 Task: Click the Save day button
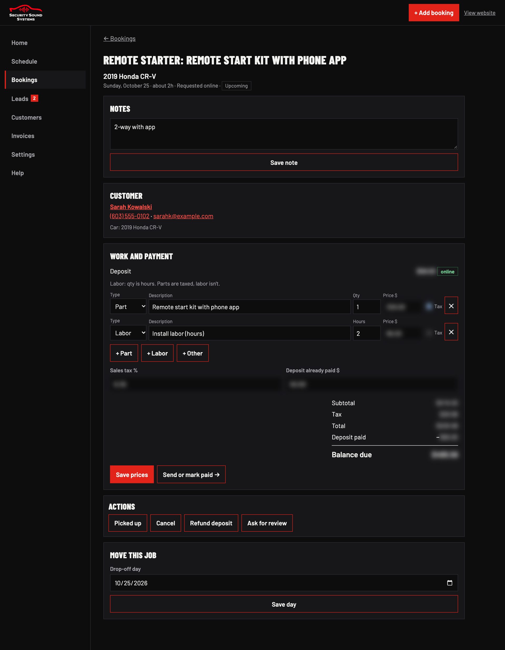click(x=284, y=604)
